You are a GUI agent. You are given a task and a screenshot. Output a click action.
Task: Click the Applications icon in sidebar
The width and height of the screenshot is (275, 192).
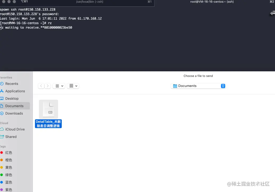(2, 91)
